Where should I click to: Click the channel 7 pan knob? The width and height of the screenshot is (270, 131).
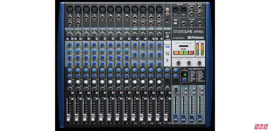pos(119,89)
